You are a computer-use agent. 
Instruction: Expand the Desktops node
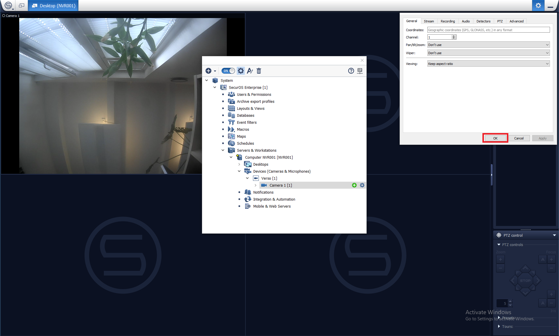pos(239,164)
